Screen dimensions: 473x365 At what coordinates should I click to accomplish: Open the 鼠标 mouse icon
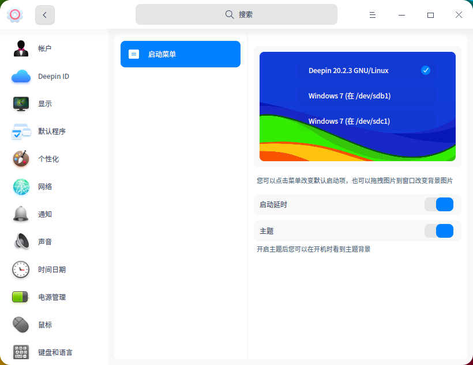tap(21, 325)
